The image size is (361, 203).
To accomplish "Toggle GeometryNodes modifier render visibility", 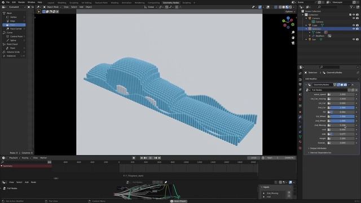I will [x=345, y=85].
